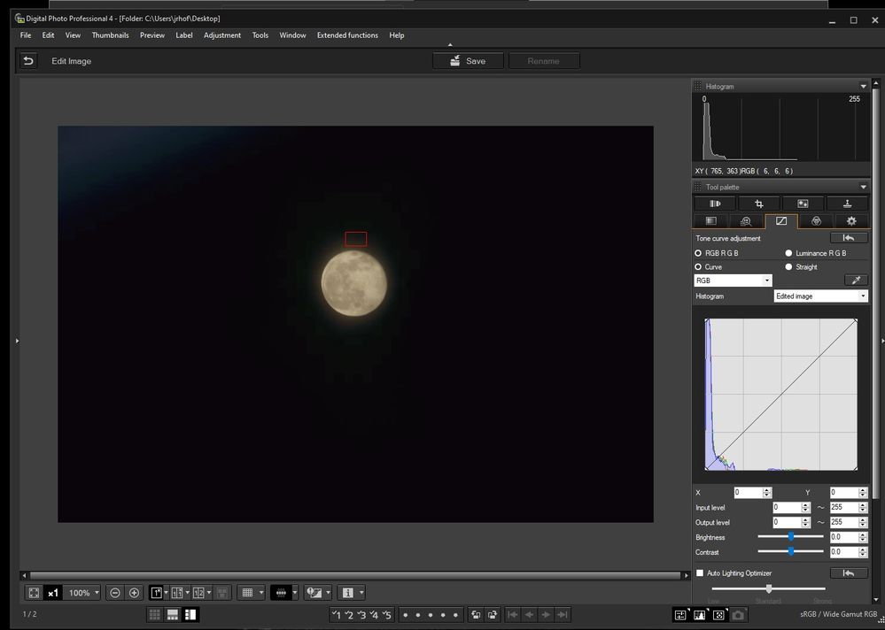Image resolution: width=885 pixels, height=630 pixels.
Task: Zoom out with the minus magnifier icon
Action: pyautogui.click(x=115, y=593)
